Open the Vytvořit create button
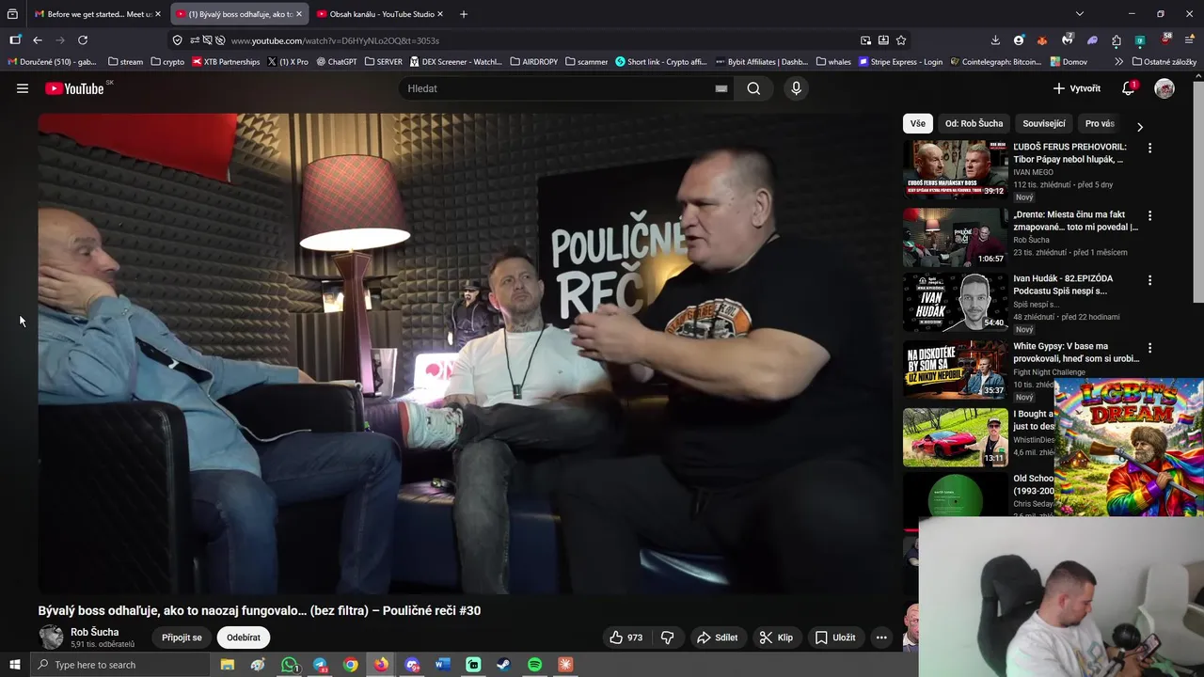 click(x=1077, y=88)
